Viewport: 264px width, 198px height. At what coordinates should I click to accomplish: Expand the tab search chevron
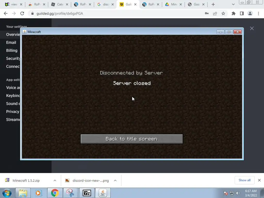click(233, 5)
